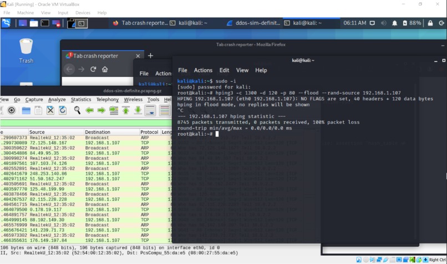The height and width of the screenshot is (264, 447).
Task: Switch to Tab crash reporter taskbar window
Action: pyautogui.click(x=140, y=23)
